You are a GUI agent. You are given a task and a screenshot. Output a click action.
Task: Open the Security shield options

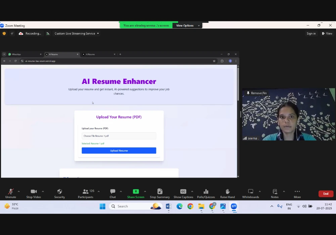(59, 192)
